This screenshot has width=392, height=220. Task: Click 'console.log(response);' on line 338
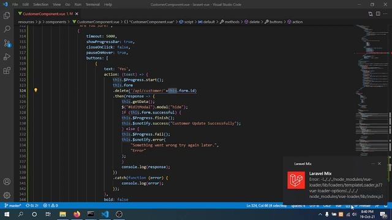(x=146, y=167)
